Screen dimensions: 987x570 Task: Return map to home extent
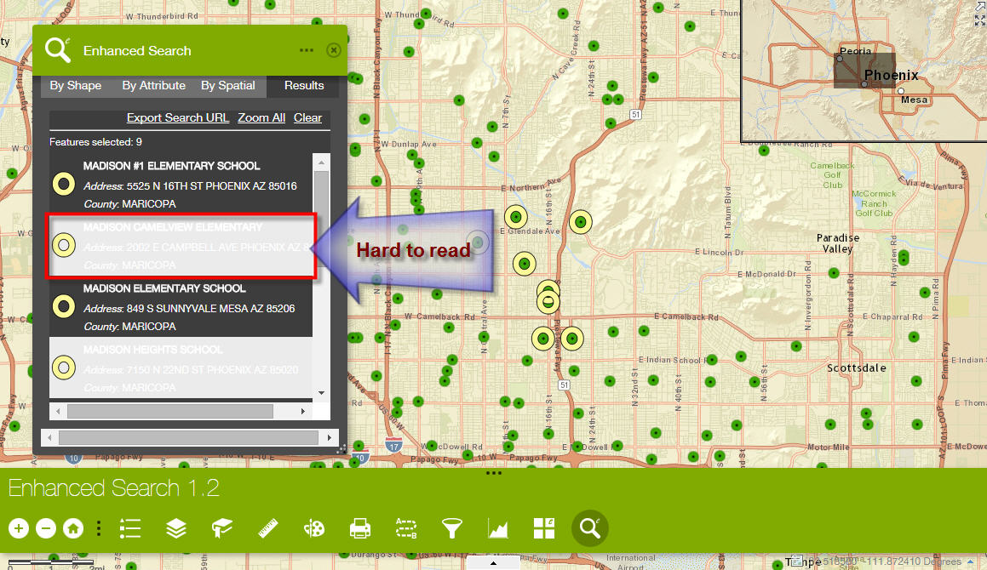pos(73,528)
